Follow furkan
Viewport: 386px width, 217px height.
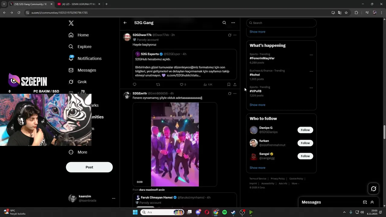[305, 143]
